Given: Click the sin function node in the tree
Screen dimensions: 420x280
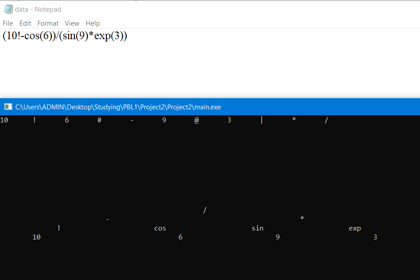Looking at the screenshot, I should pos(257,228).
